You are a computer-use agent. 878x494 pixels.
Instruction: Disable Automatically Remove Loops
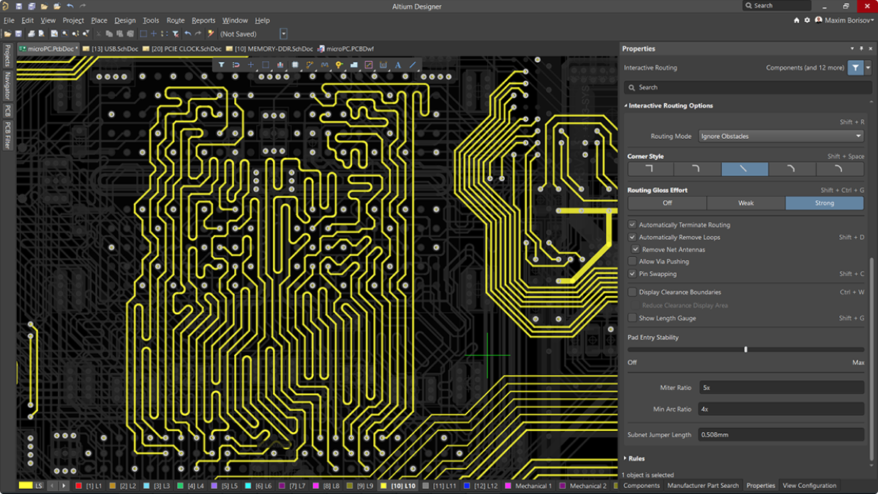tap(632, 237)
